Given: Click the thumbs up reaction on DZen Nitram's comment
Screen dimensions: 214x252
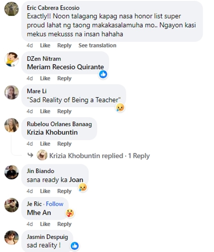Looking at the screenshot, I should click(103, 74).
